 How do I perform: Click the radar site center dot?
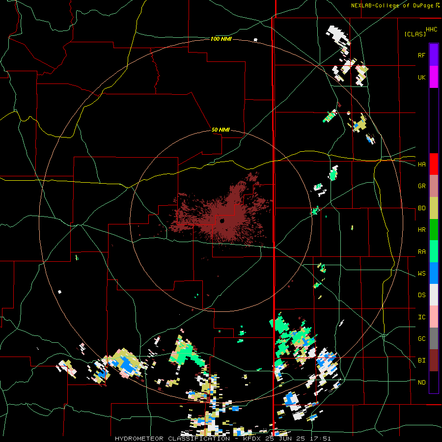point(222,221)
